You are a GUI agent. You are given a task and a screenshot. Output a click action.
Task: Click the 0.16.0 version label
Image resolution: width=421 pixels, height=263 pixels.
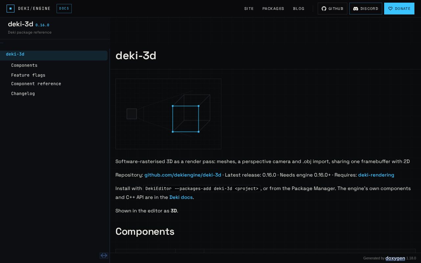click(x=42, y=25)
